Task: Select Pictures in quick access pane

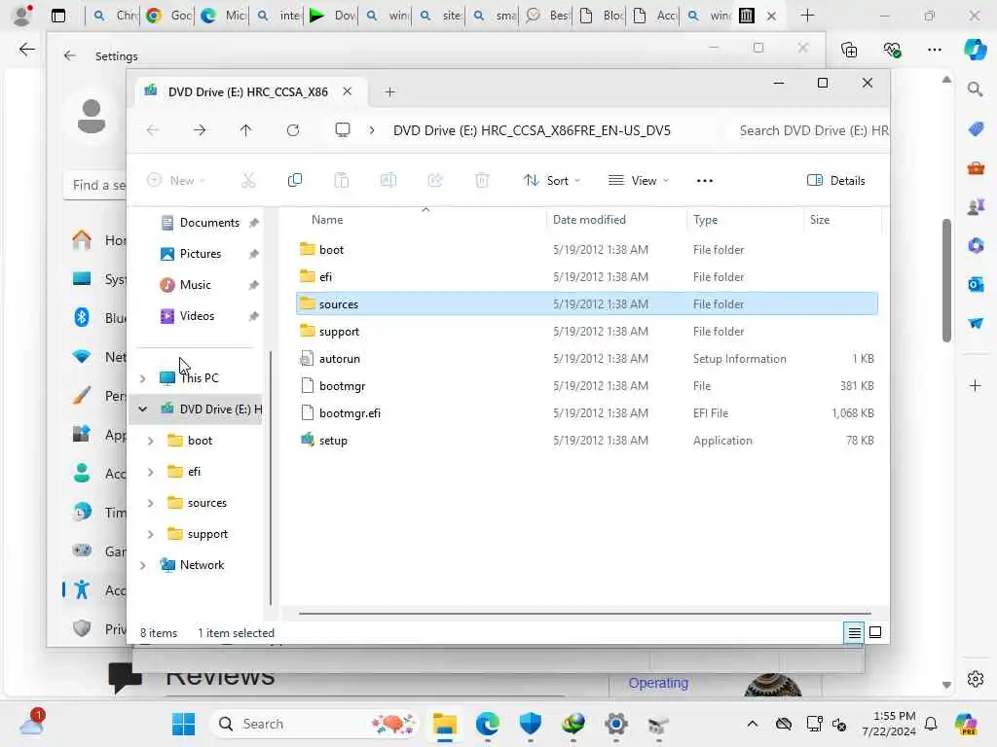Action: [x=201, y=254]
